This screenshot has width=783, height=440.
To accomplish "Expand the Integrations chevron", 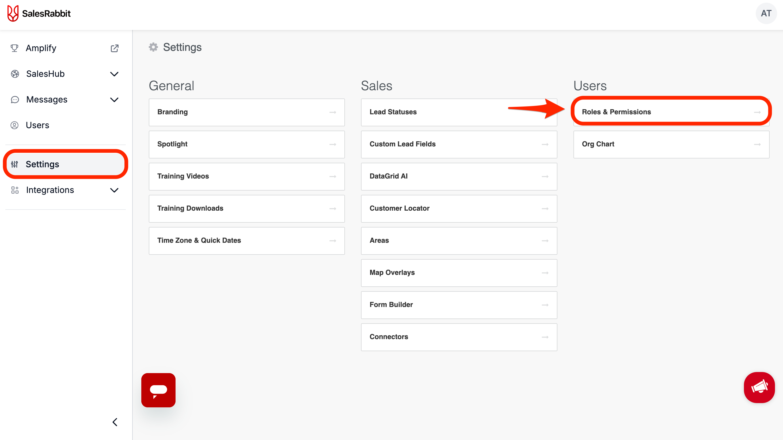I will point(114,190).
